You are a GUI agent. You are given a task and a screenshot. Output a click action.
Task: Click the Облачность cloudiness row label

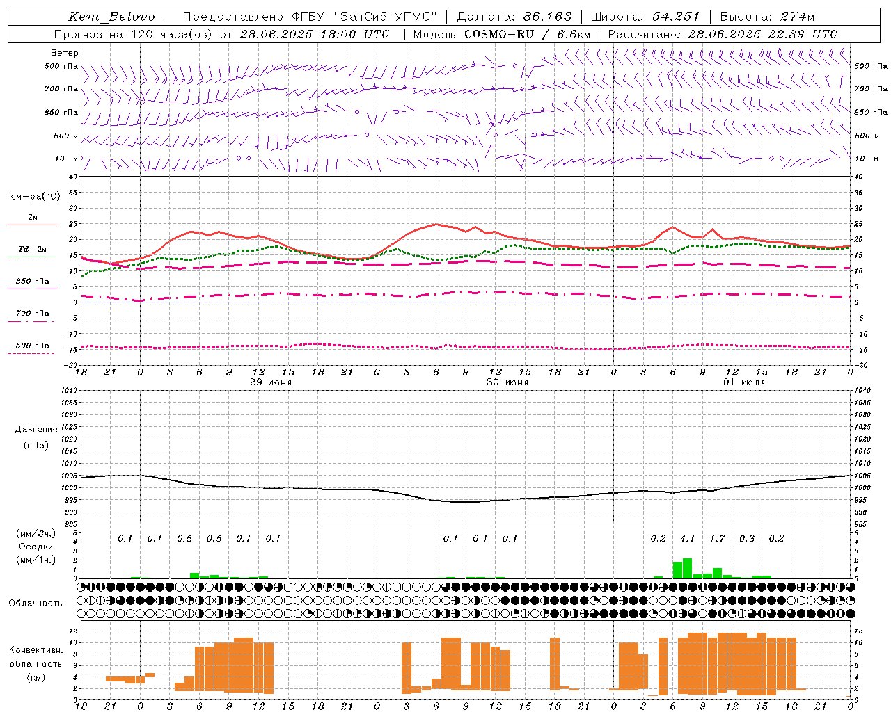click(36, 603)
